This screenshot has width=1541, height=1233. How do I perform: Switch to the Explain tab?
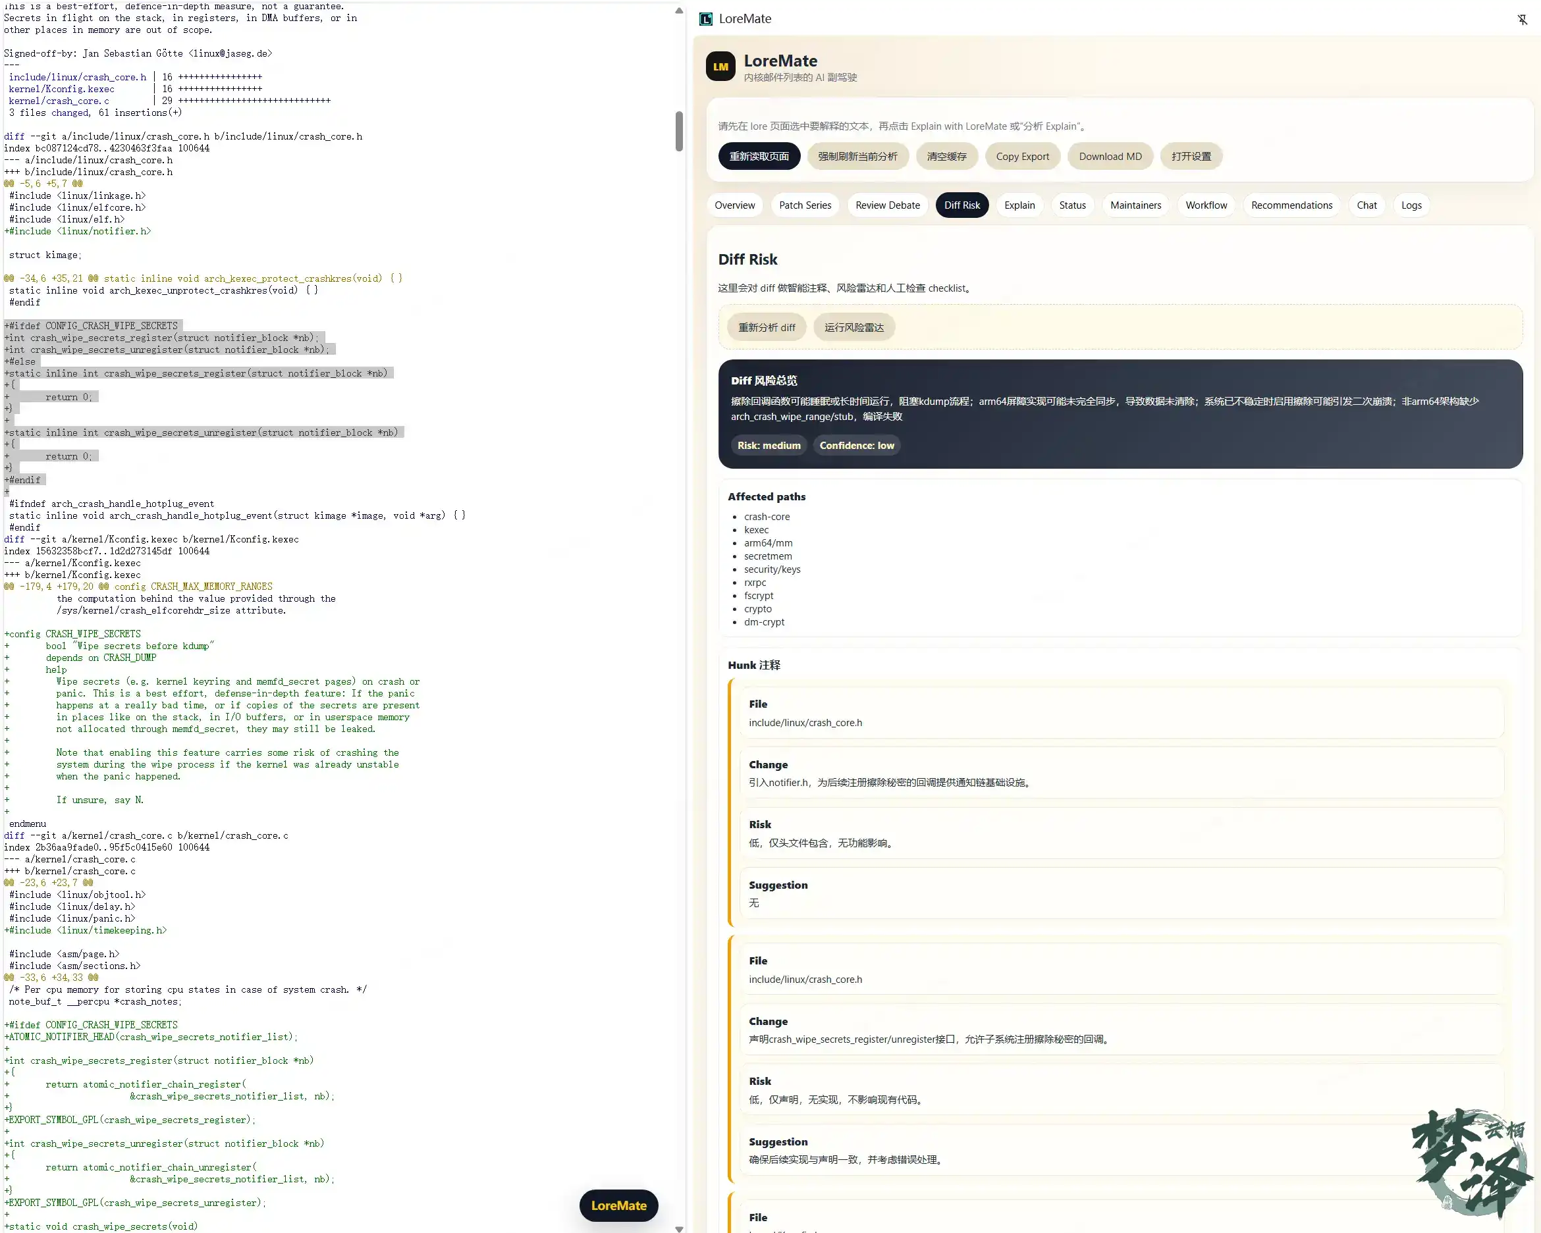pos(1019,205)
